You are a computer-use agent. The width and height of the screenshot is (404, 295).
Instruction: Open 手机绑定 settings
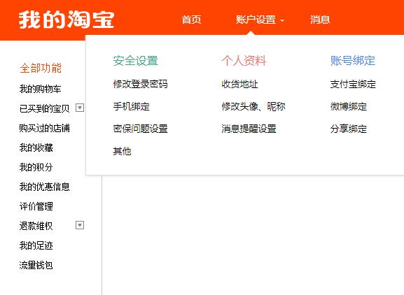pos(131,106)
